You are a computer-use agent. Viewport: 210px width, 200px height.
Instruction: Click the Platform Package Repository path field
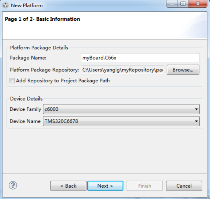pyautogui.click(x=123, y=70)
